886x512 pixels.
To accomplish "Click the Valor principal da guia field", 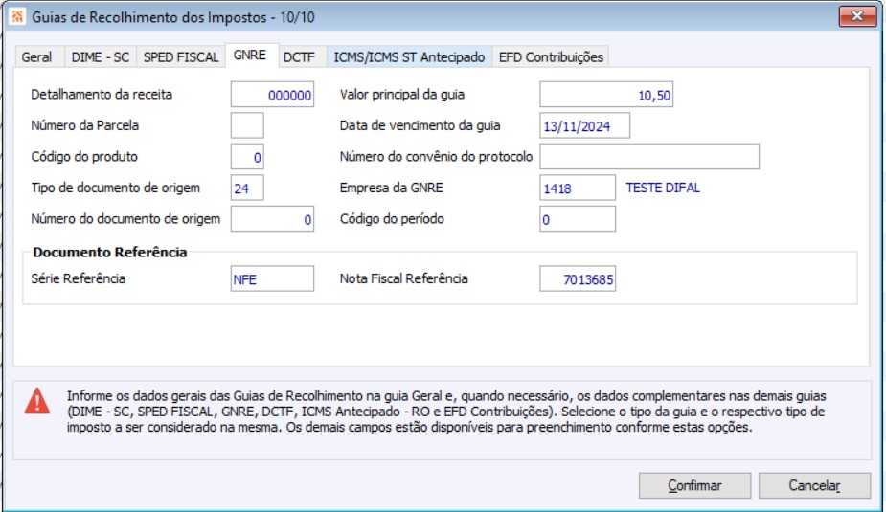I will click(x=606, y=95).
